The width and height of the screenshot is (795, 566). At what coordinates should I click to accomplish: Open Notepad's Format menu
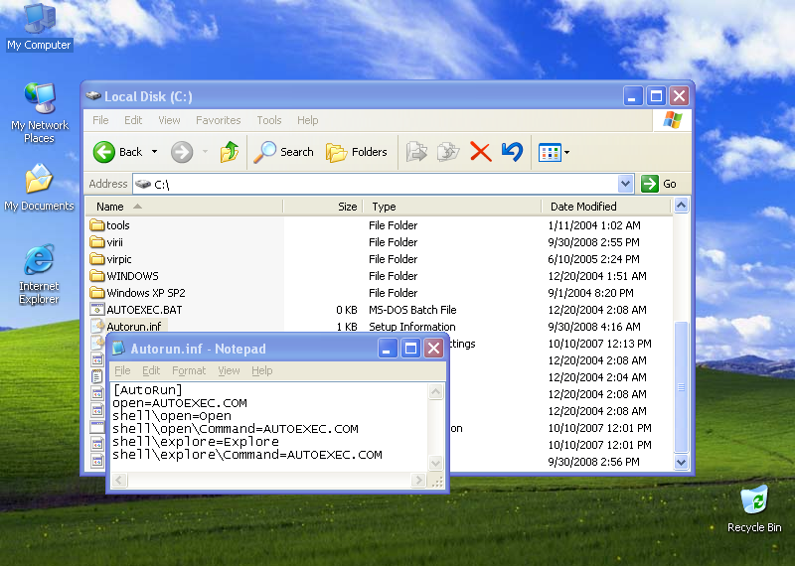pyautogui.click(x=189, y=370)
